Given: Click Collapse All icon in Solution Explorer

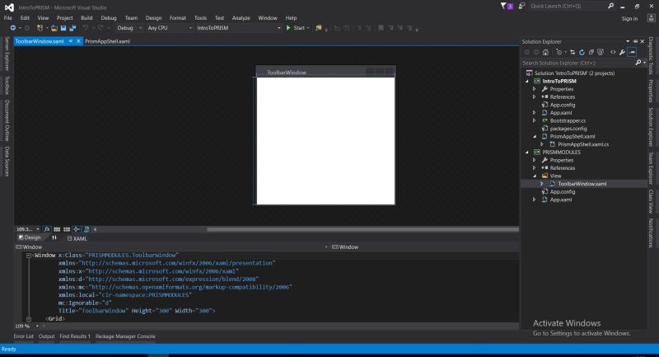Looking at the screenshot, I should [x=591, y=52].
